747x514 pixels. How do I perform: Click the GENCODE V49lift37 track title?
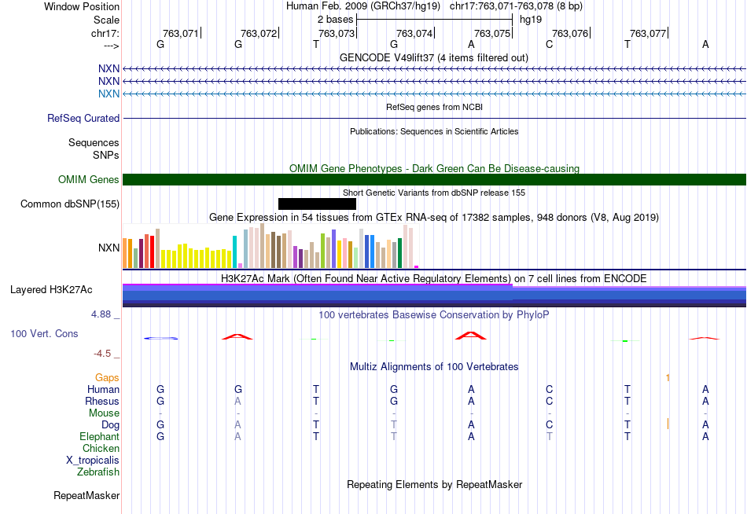click(434, 57)
